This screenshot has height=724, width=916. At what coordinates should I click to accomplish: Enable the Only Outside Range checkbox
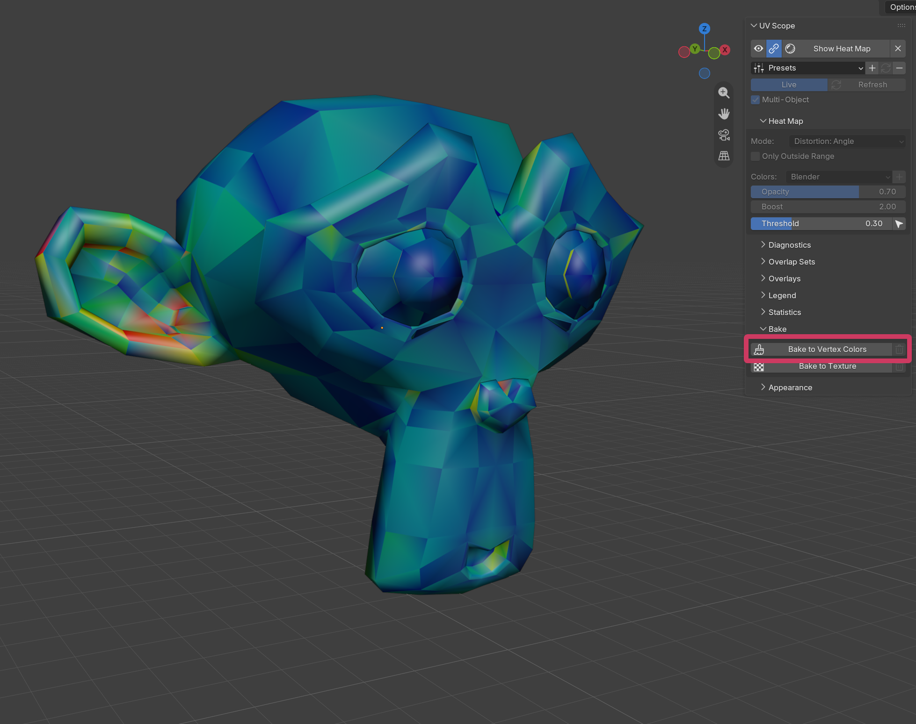[755, 156]
